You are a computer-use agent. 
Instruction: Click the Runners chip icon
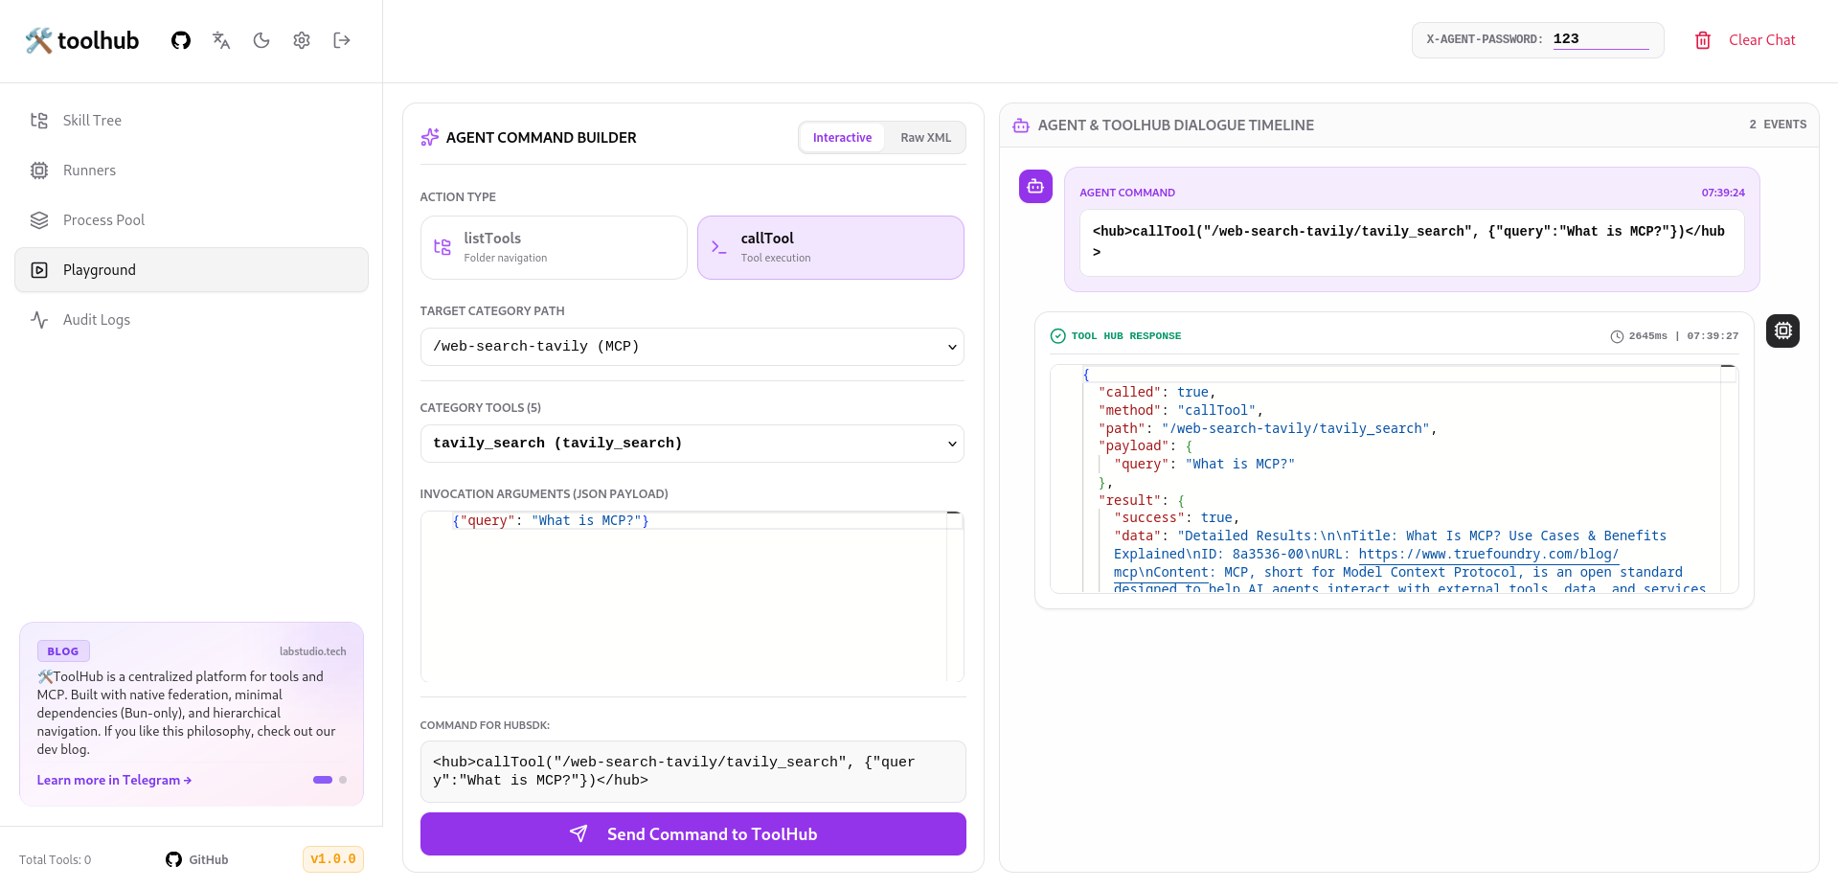click(x=39, y=171)
